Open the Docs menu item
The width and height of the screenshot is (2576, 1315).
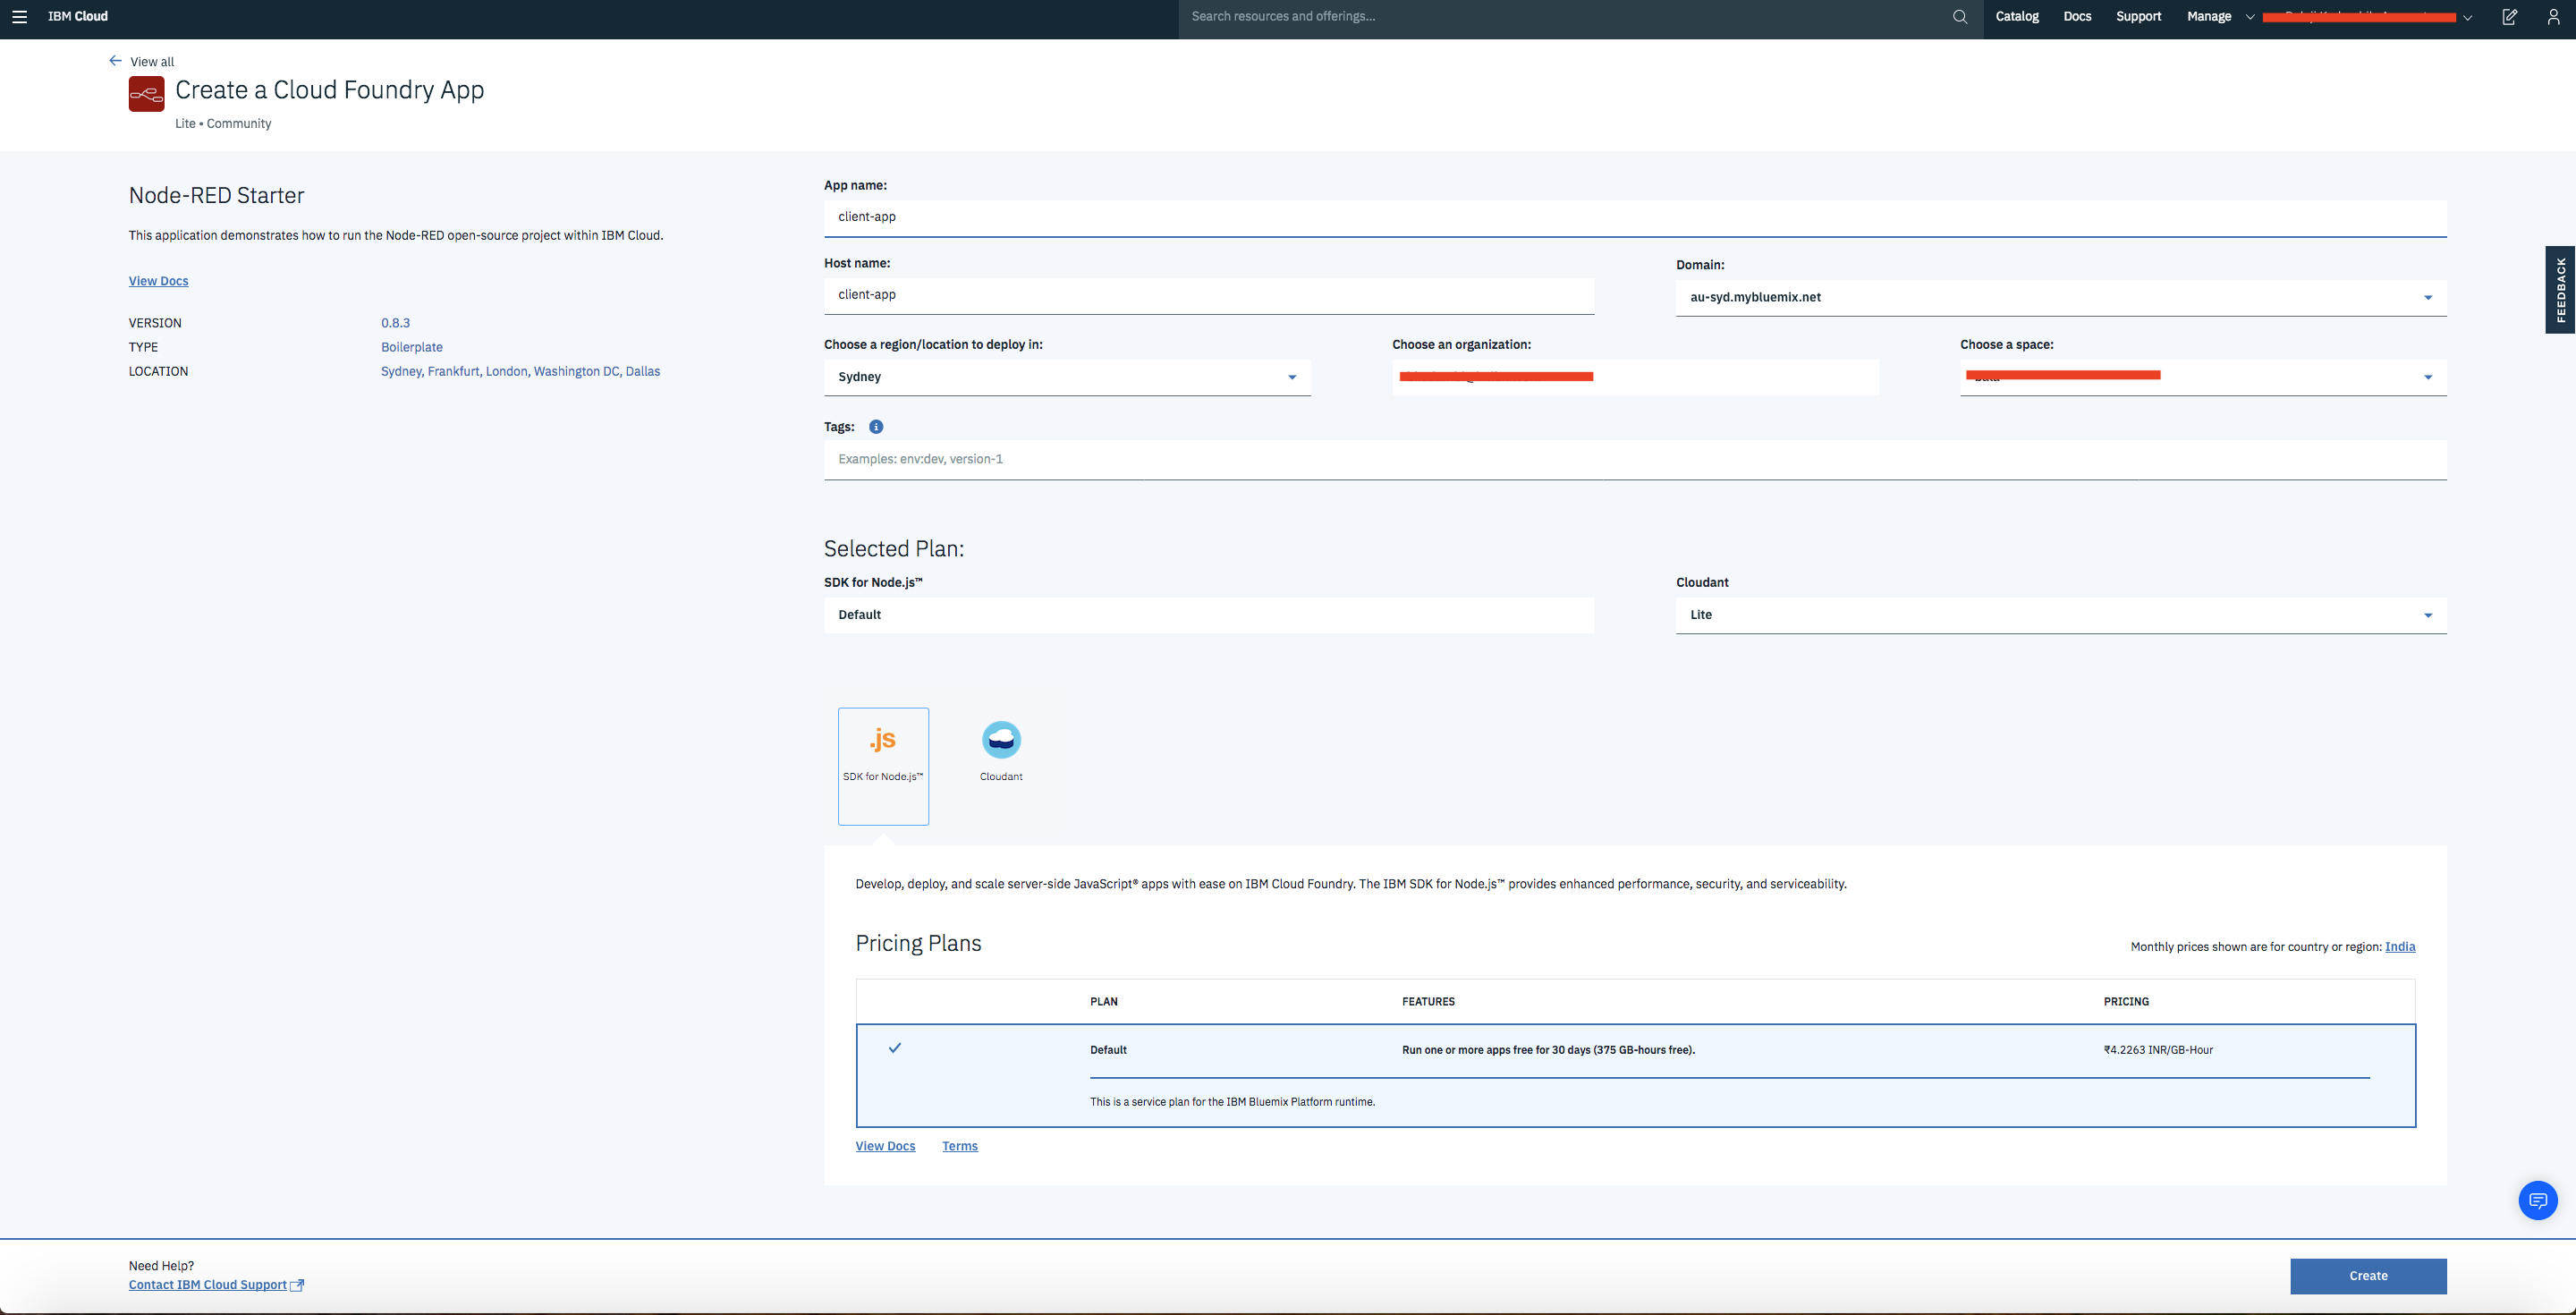[2077, 16]
